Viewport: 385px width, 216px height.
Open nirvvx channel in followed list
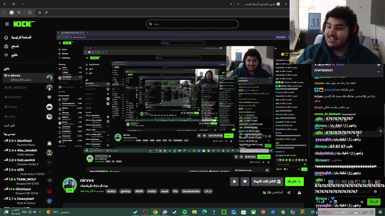click(28, 77)
